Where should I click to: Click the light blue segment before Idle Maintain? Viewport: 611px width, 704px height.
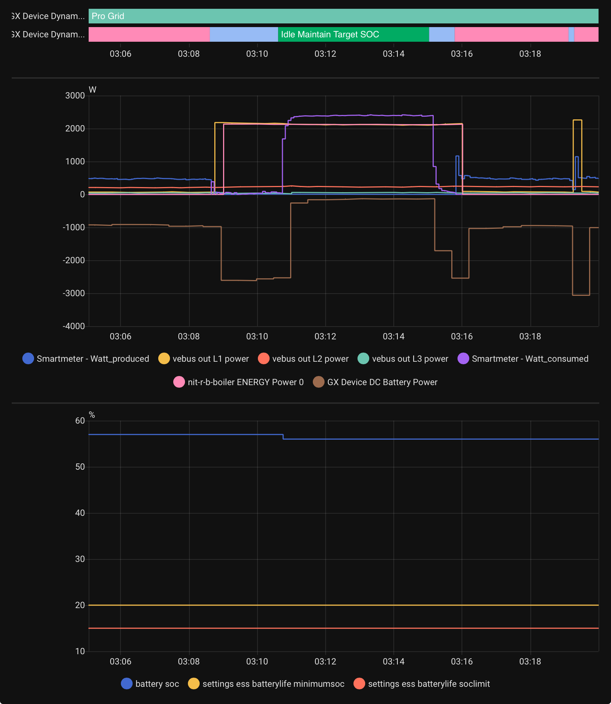click(x=244, y=34)
